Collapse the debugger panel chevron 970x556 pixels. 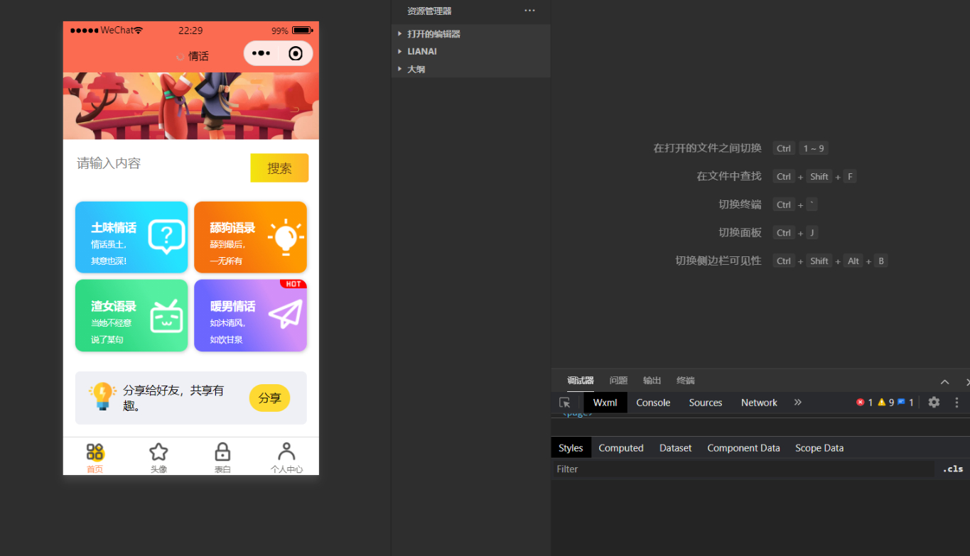944,382
